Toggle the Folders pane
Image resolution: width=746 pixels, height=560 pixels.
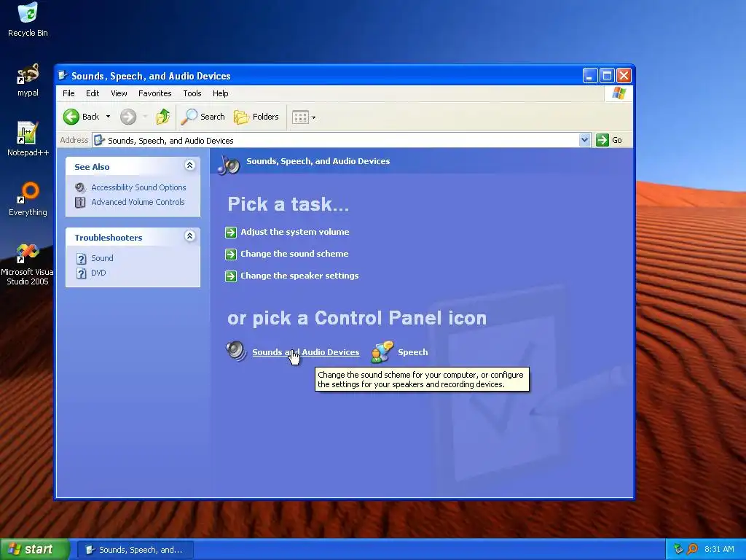coord(256,117)
